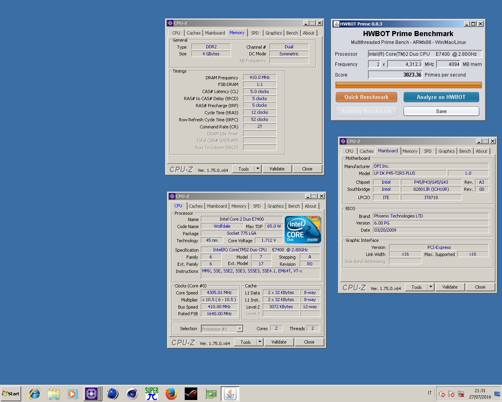Click the CPU-Z taskbar icon

pyautogui.click(x=91, y=394)
